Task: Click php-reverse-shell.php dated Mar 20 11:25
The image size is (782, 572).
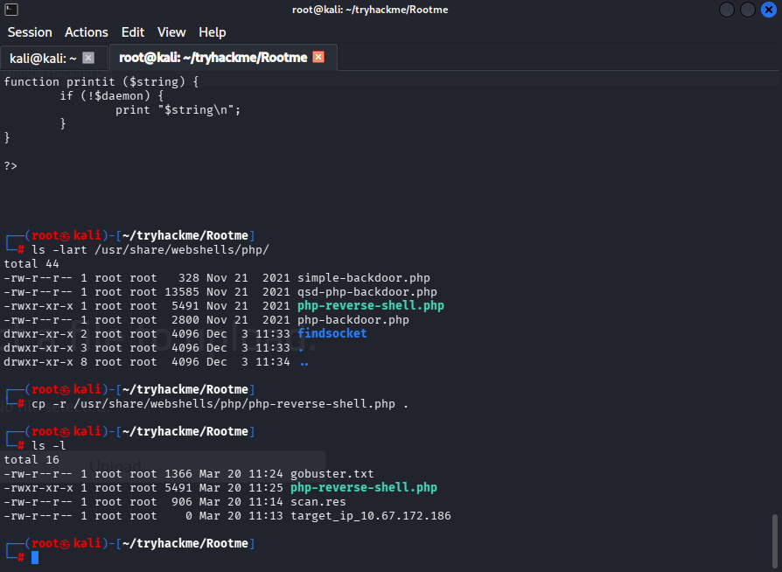Action: click(364, 488)
